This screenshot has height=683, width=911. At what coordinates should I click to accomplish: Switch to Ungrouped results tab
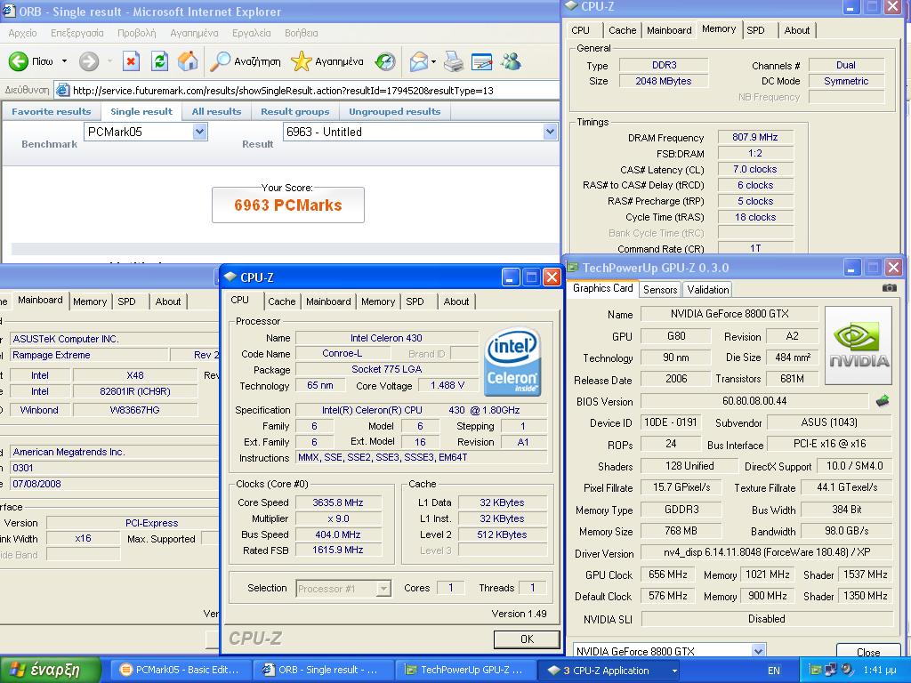click(x=394, y=111)
